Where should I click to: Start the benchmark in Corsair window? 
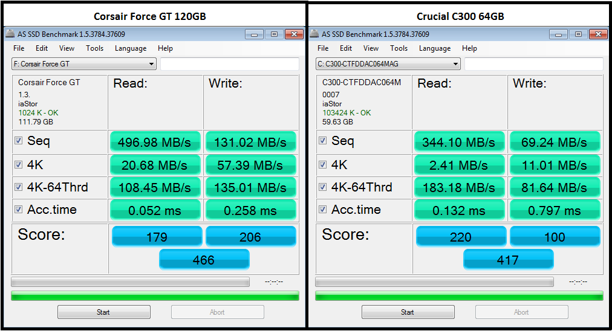point(104,312)
